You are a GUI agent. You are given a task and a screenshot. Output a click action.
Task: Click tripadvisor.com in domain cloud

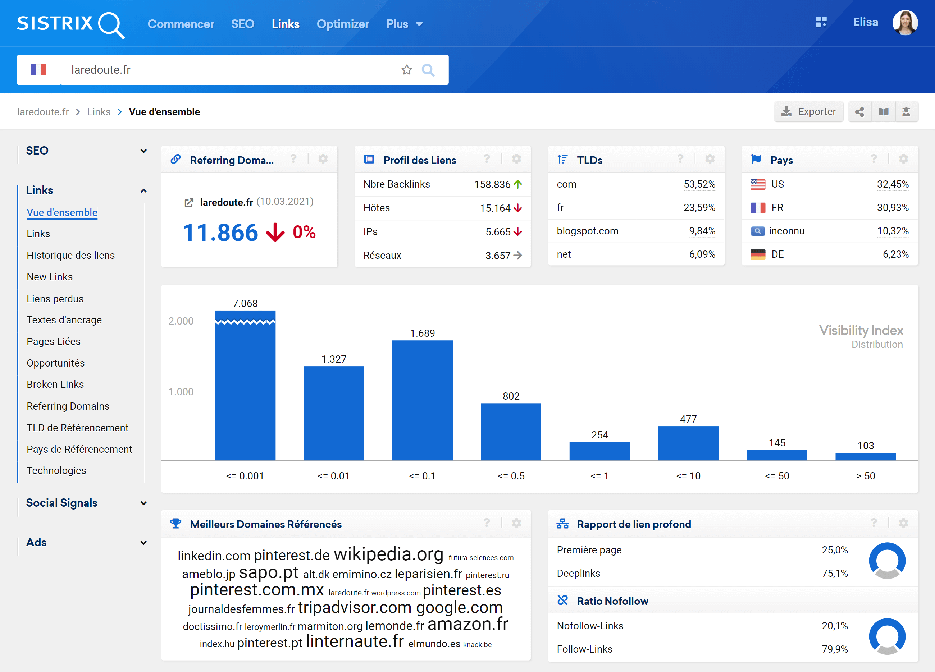point(355,608)
